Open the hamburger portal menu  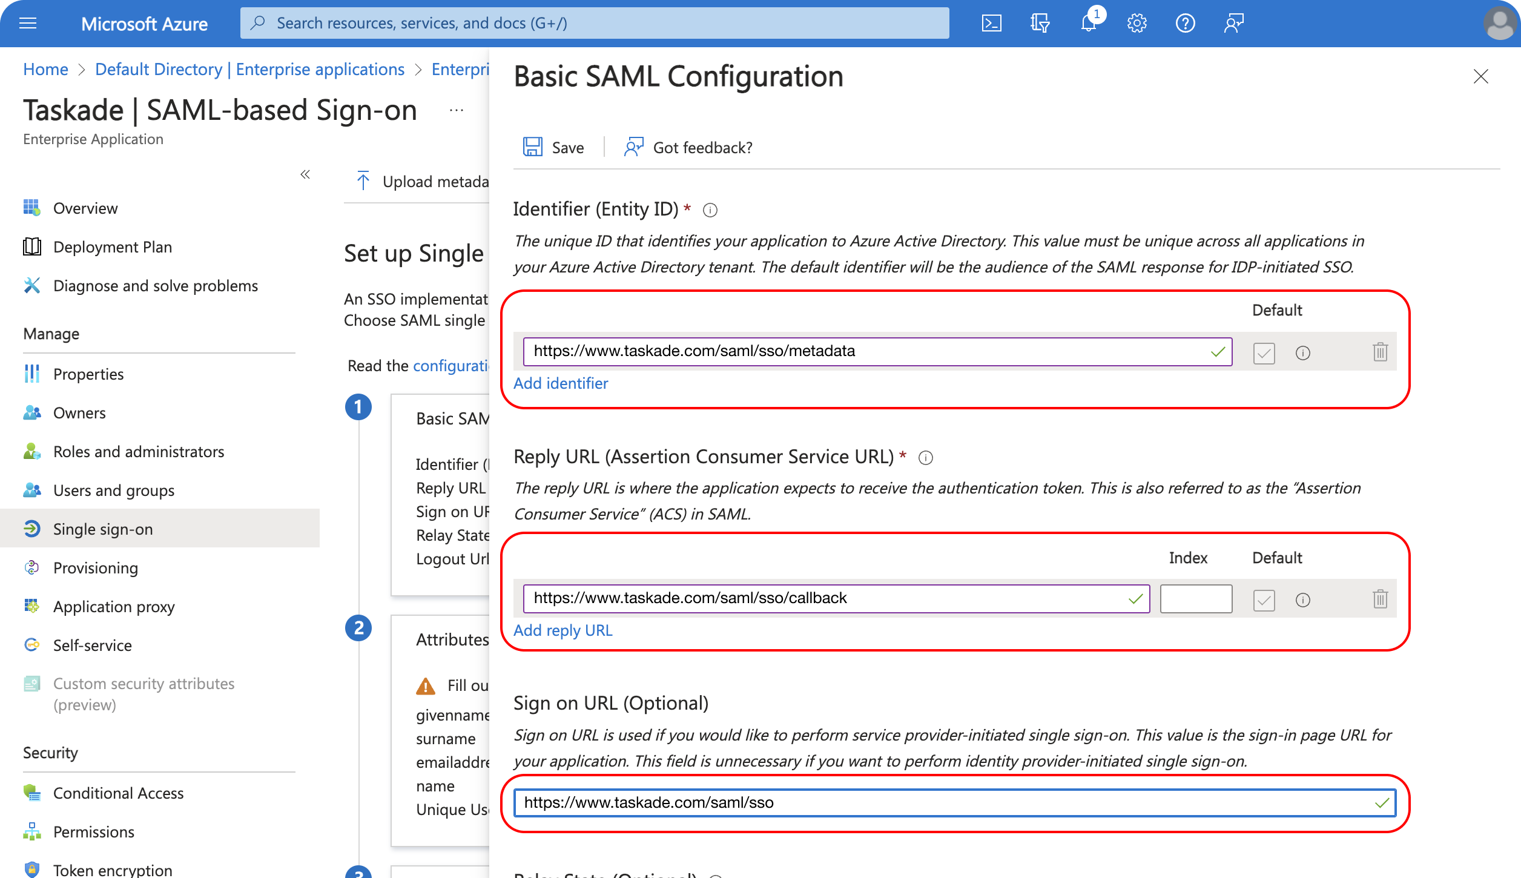click(x=28, y=24)
